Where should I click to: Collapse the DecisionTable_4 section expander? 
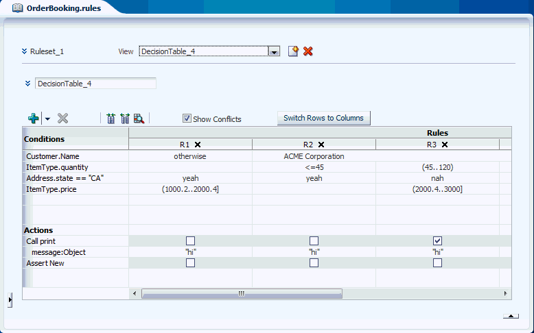28,84
